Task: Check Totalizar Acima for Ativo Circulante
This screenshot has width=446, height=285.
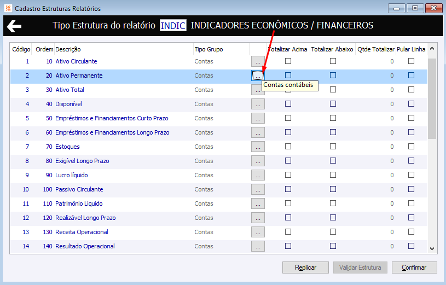Action: pos(288,61)
